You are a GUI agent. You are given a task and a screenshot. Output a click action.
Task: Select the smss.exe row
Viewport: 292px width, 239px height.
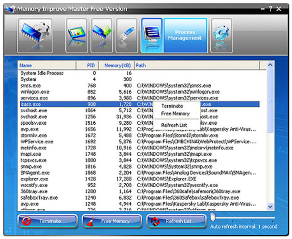[x=140, y=86]
